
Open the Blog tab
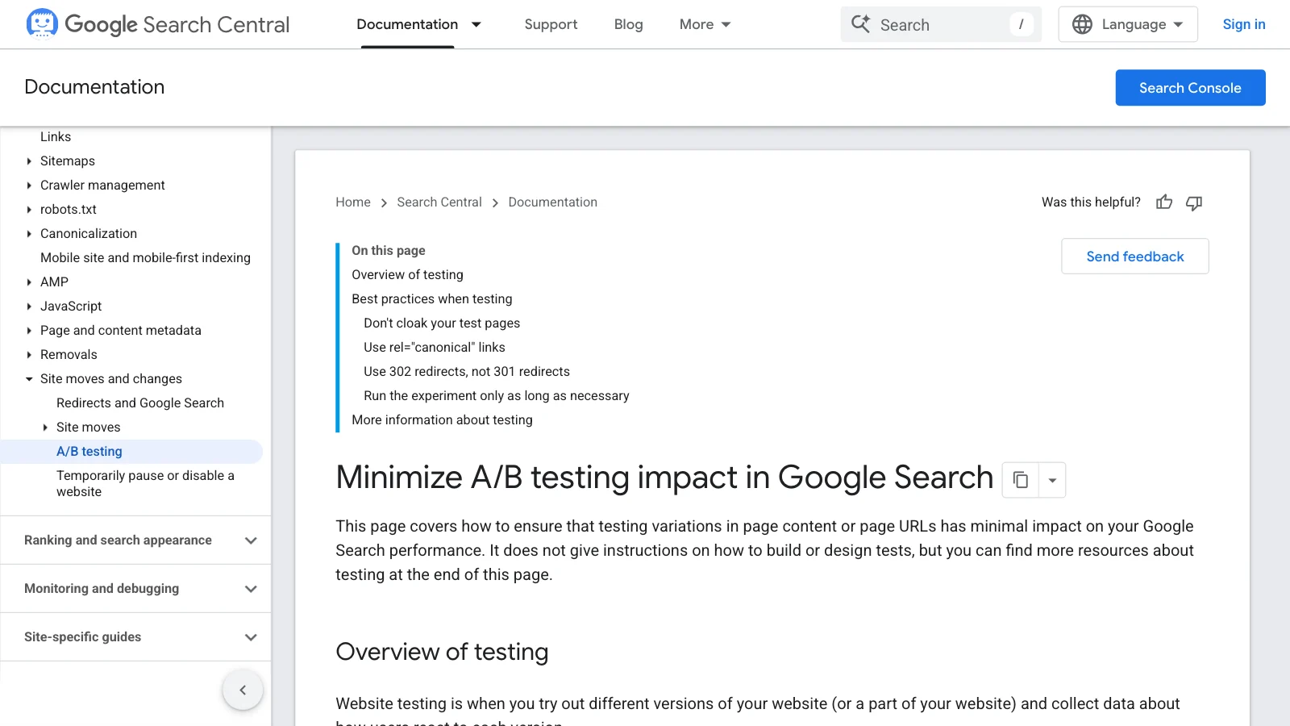(628, 24)
